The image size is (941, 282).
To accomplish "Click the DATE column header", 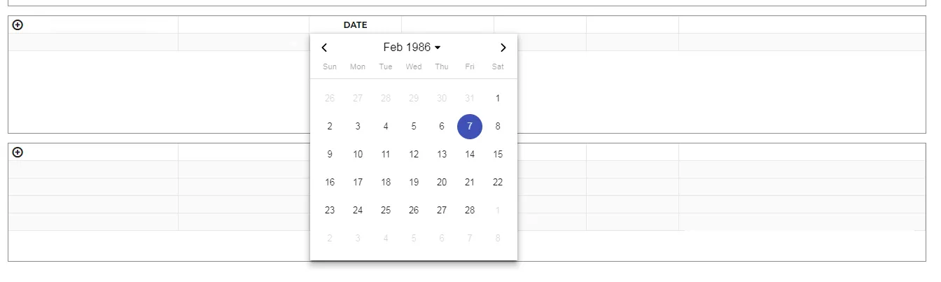I will tap(355, 25).
